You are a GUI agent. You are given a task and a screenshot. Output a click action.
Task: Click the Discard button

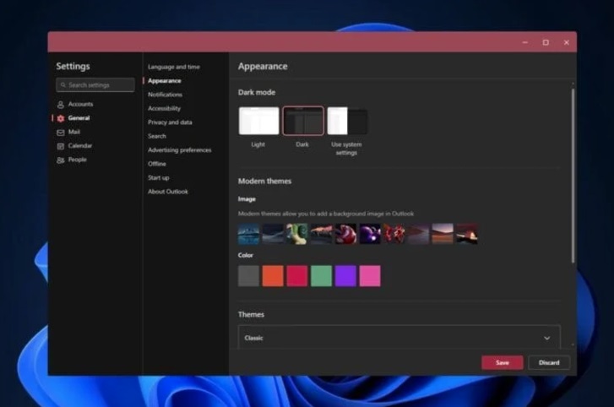549,362
